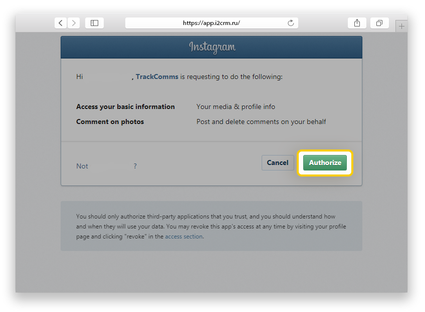Image resolution: width=425 pixels, height=312 pixels.
Task: Go forward to the next page
Action: pyautogui.click(x=74, y=23)
